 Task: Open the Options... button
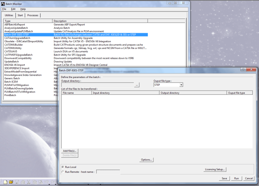(x=146, y=160)
